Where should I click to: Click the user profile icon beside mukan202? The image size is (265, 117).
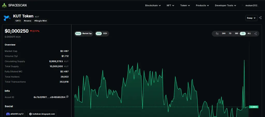click(242, 5)
